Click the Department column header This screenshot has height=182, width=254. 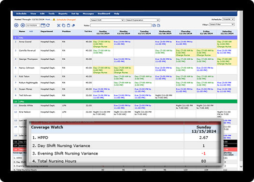point(47,31)
